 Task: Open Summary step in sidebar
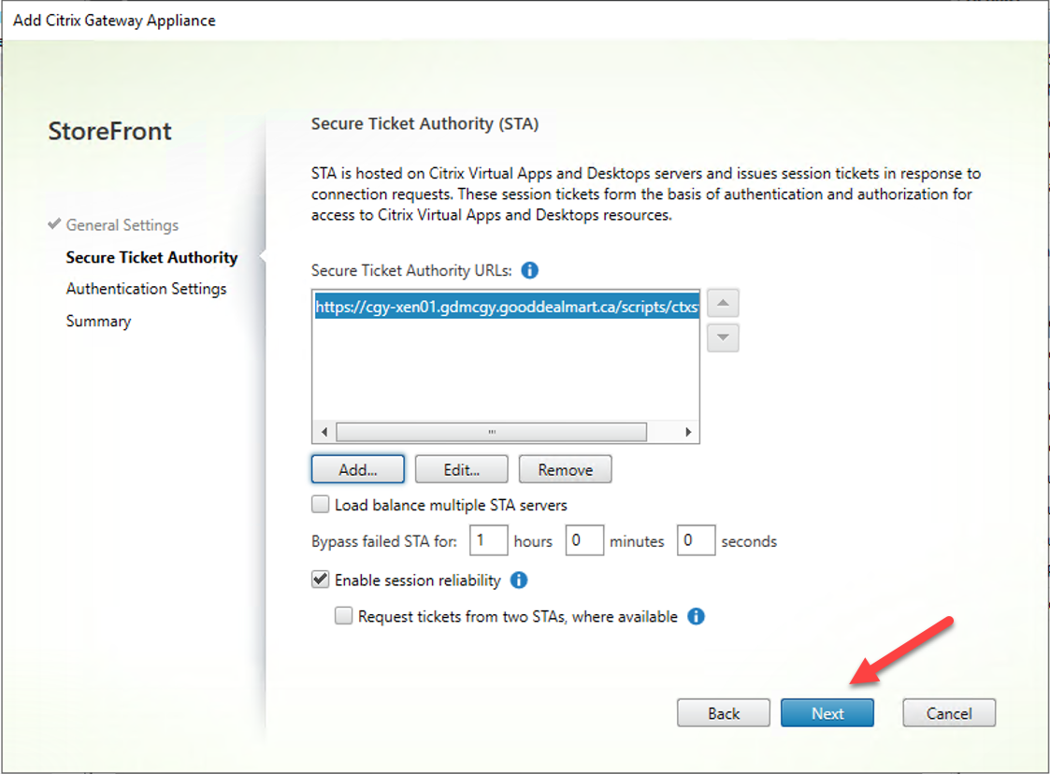(x=98, y=322)
